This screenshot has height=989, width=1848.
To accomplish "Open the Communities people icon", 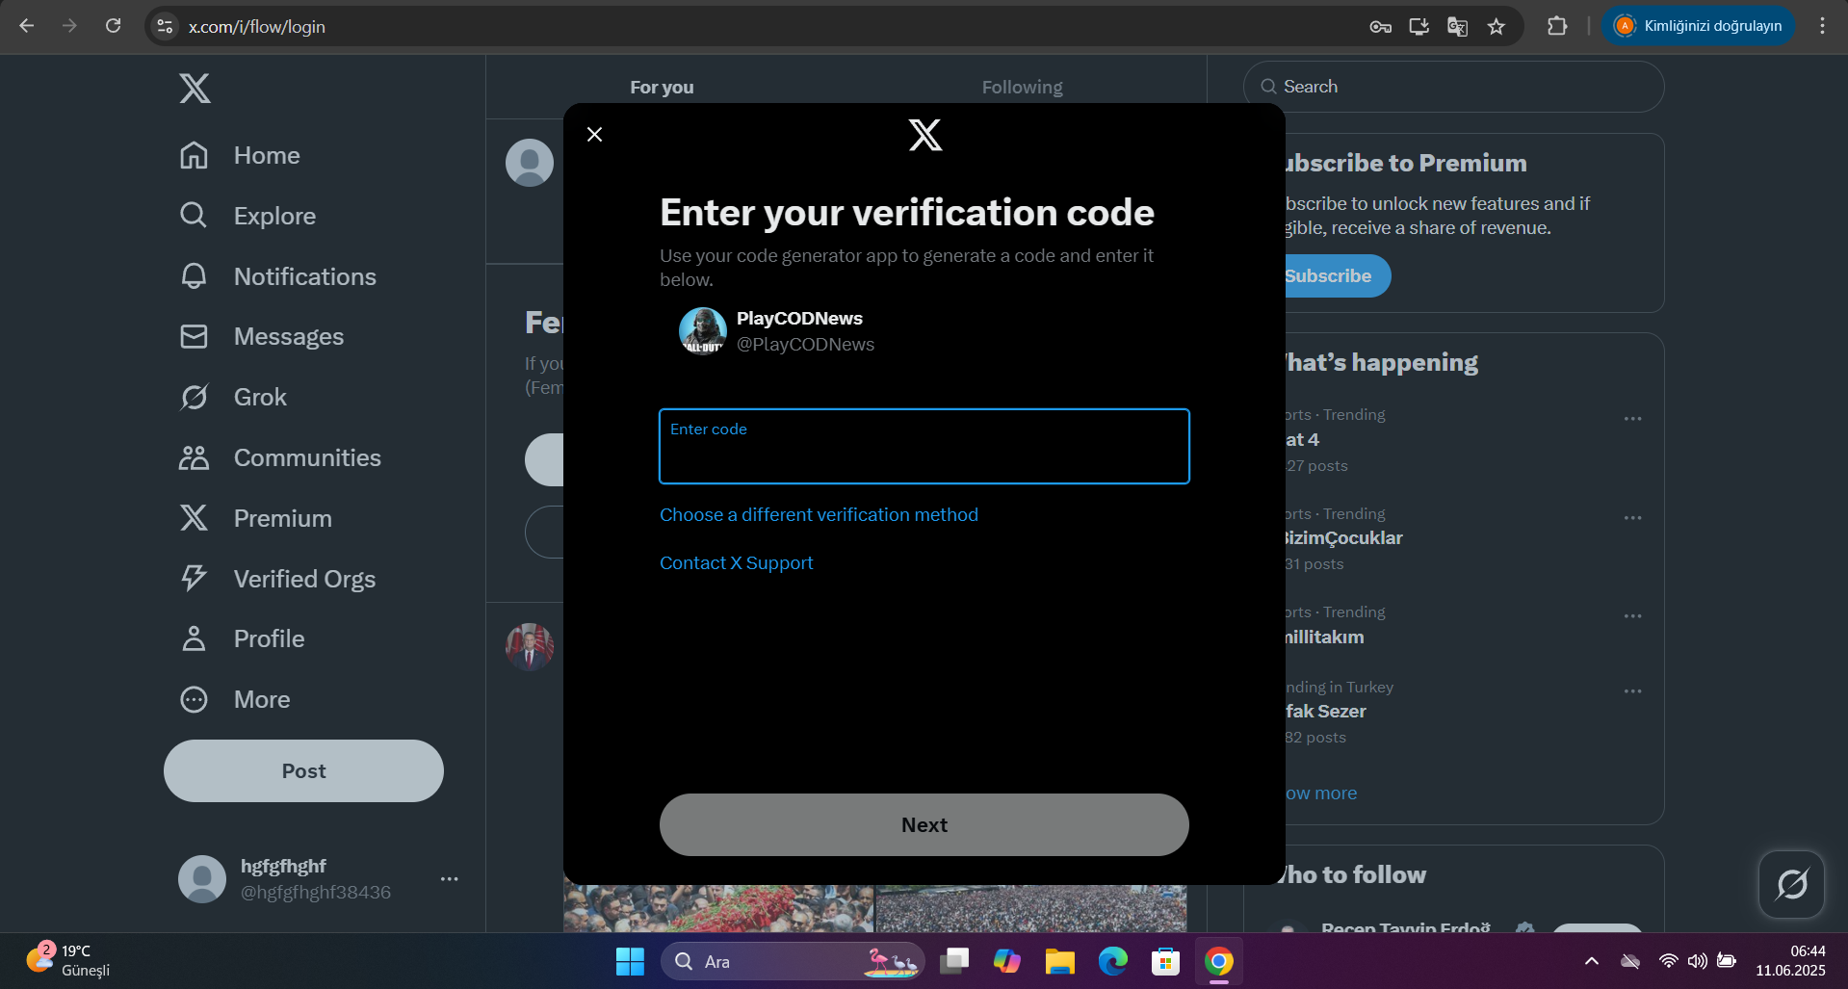I will [194, 457].
